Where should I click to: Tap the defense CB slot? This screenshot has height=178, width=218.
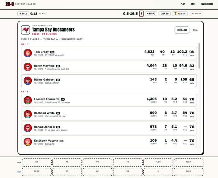point(128,172)
